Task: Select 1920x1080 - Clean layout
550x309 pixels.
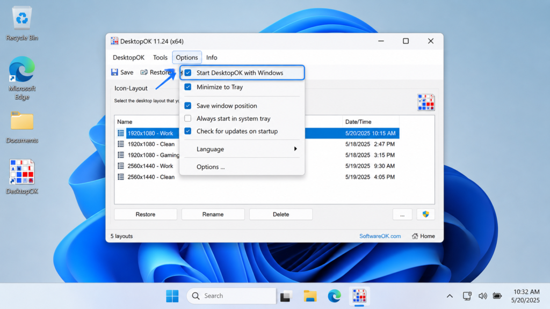Action: click(151, 144)
